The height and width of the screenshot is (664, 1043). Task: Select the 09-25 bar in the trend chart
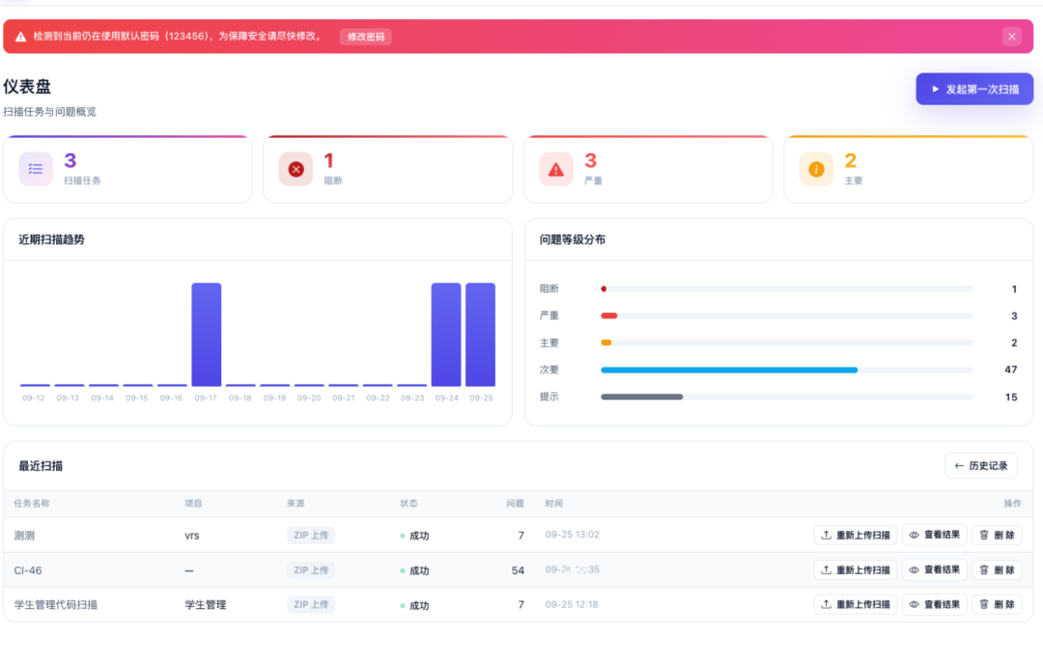click(x=480, y=334)
